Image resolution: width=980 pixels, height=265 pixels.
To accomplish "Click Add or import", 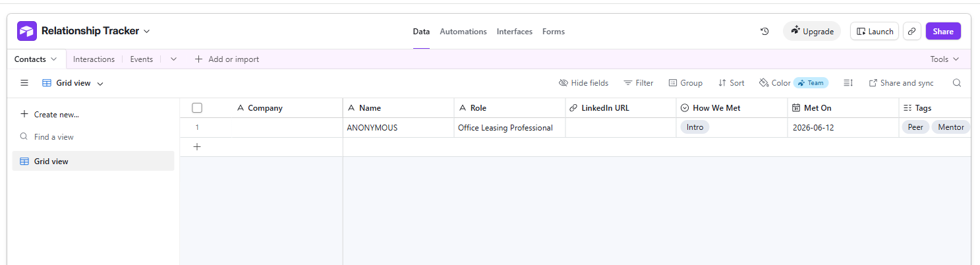I will click(227, 59).
